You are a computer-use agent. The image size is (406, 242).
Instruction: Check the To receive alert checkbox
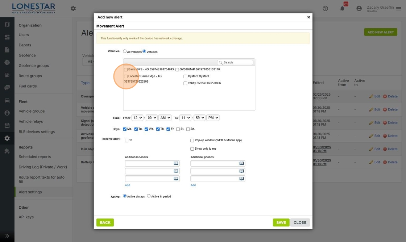coord(127,141)
